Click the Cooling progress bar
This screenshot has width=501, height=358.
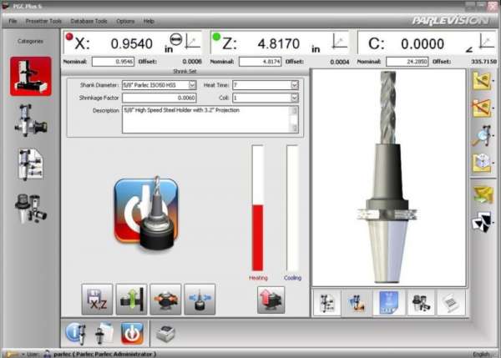[x=292, y=209]
